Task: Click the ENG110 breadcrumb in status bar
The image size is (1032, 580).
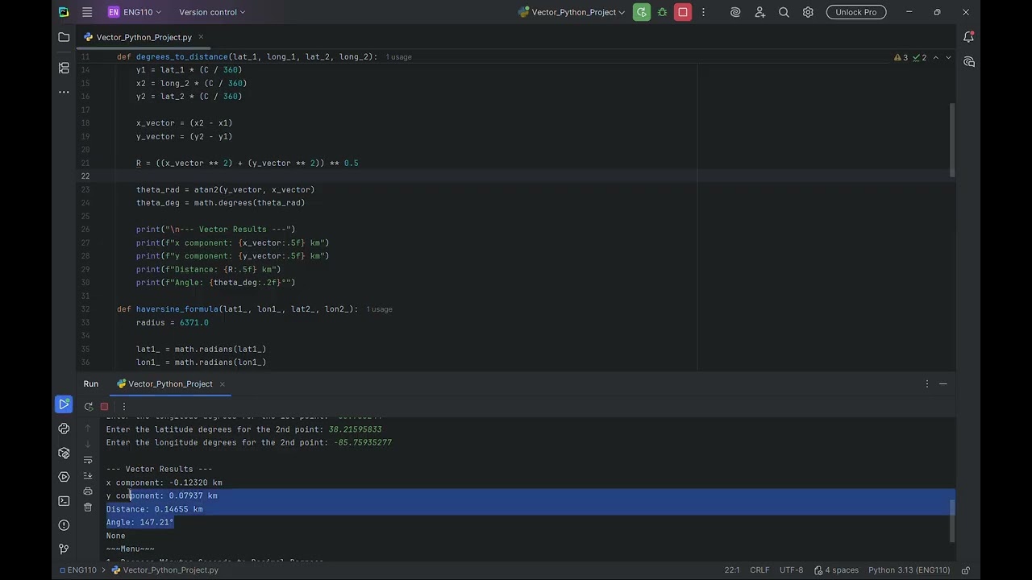Action: [77, 570]
